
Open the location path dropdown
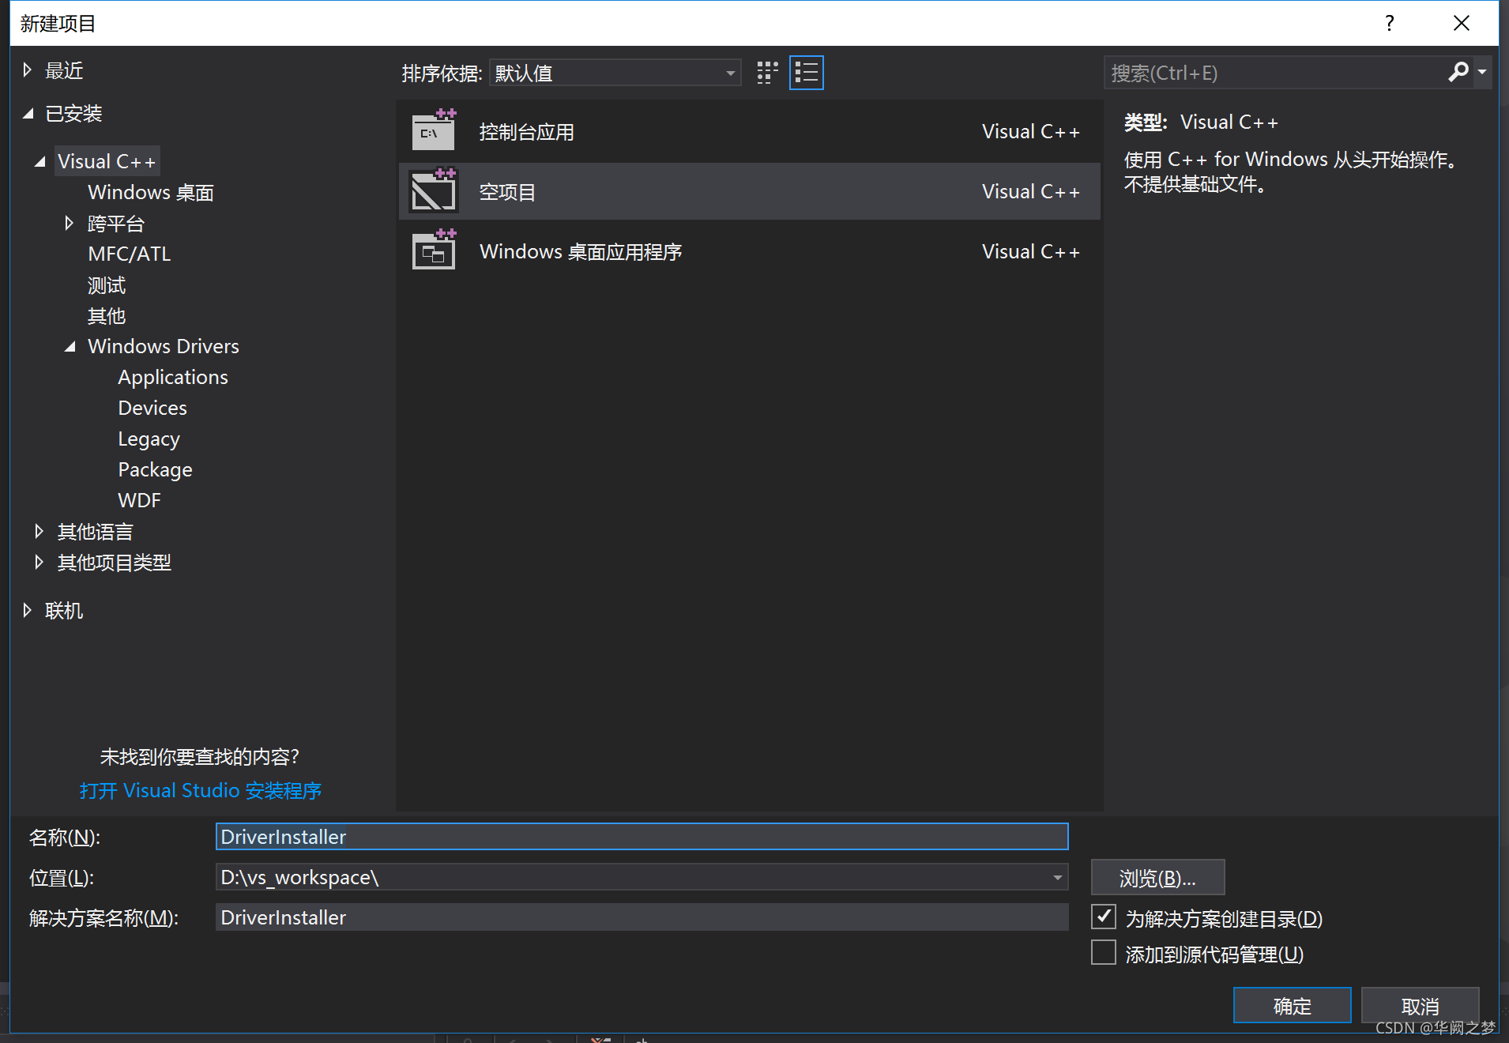[x=1057, y=877]
